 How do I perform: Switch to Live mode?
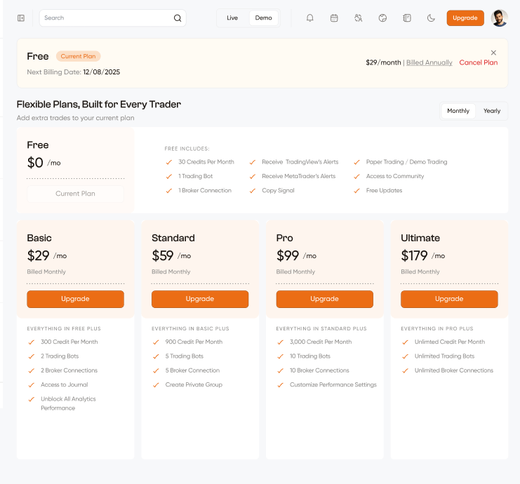[x=232, y=18]
